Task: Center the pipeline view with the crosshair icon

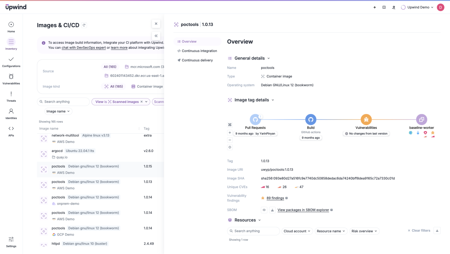Action: [230, 147]
